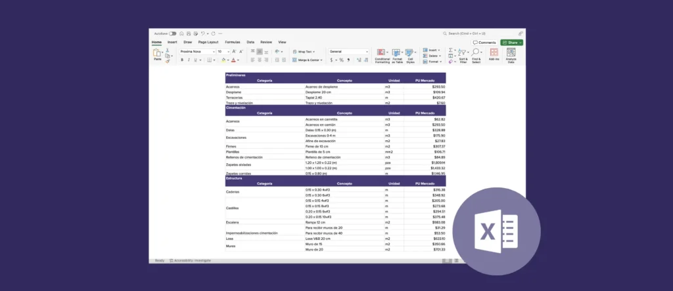Click the Analyze Data icon
This screenshot has width=673, height=291.
coord(511,53)
